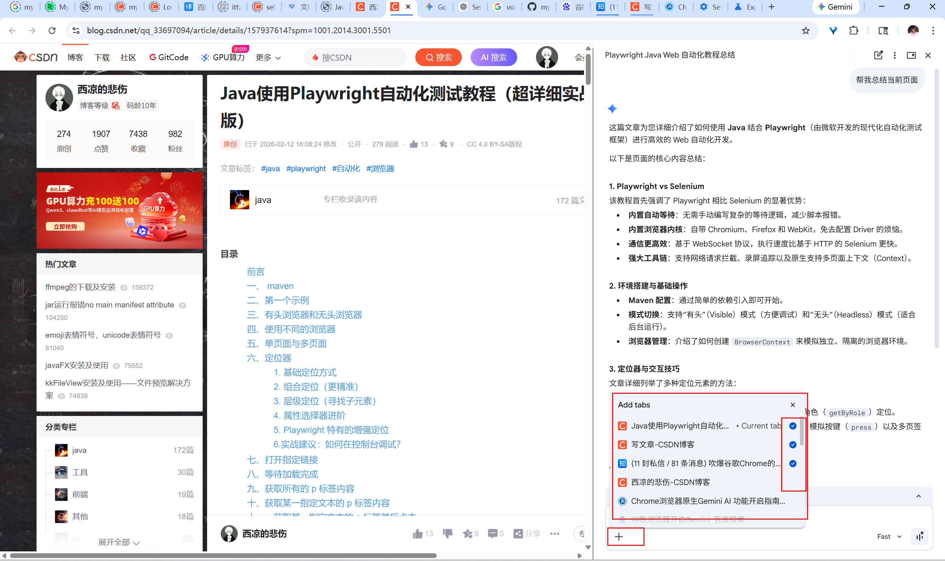Open the Fast model dropdown

(x=889, y=536)
